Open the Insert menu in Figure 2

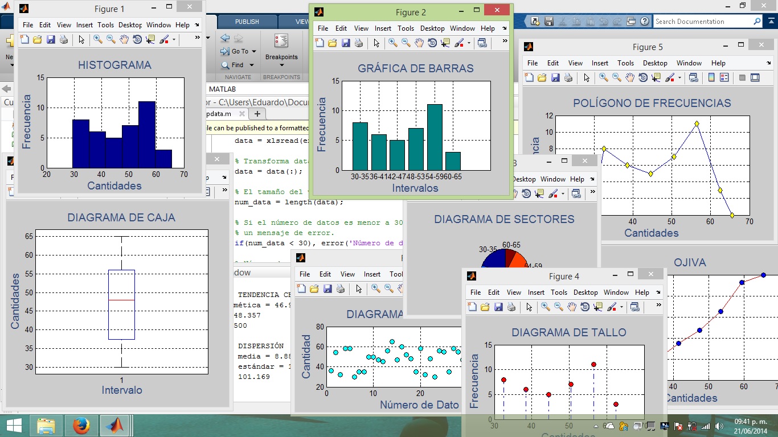pyautogui.click(x=383, y=28)
